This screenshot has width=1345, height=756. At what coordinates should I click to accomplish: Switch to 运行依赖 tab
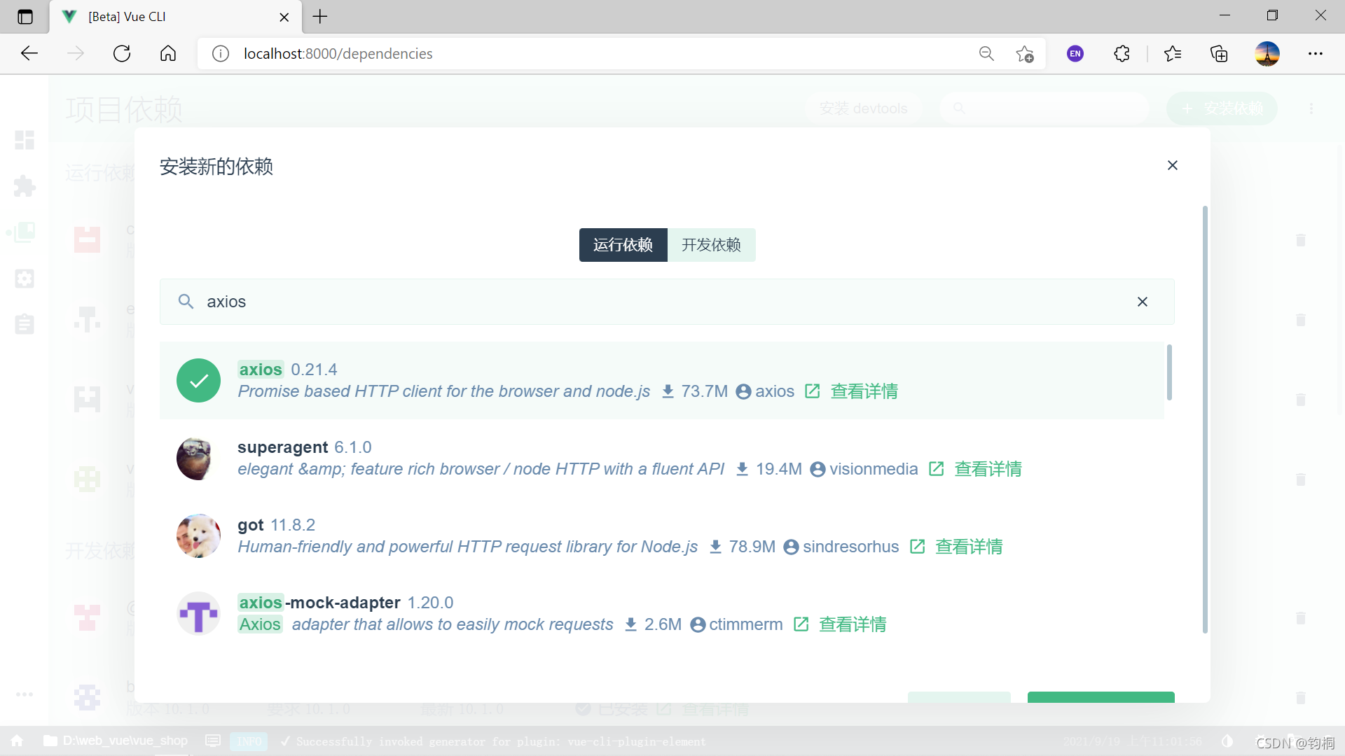[x=623, y=245]
